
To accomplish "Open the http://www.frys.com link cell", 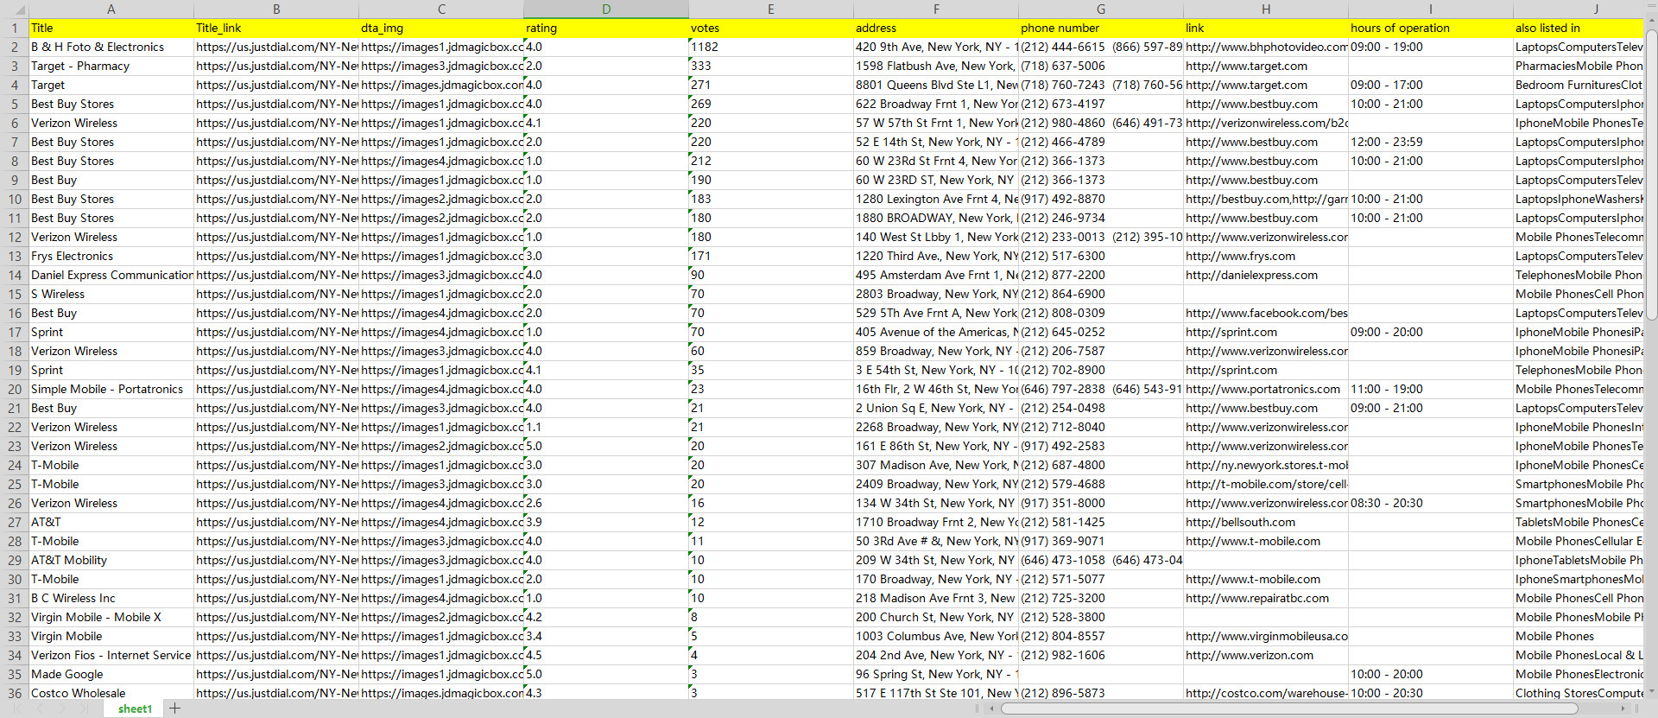I will [x=1265, y=257].
